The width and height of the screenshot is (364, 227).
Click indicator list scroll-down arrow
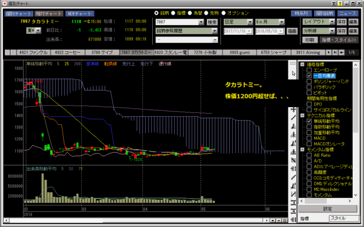tap(356, 195)
